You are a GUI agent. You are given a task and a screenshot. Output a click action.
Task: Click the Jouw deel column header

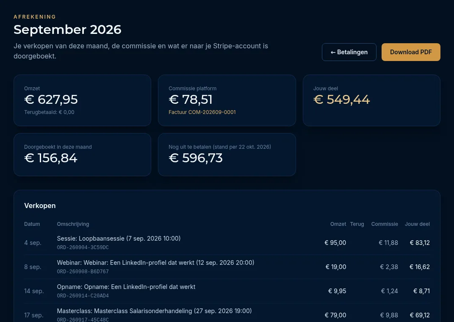[x=417, y=224]
